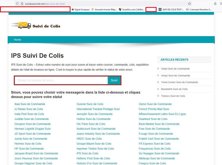Open Back Market Suivi de Commande link
Viewport: 222px width, 165px height.
[159, 124]
